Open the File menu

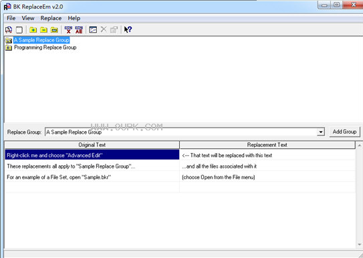11,18
